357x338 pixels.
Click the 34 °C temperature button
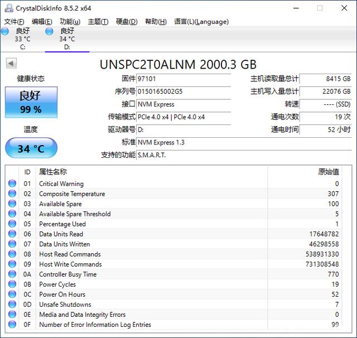point(31,148)
